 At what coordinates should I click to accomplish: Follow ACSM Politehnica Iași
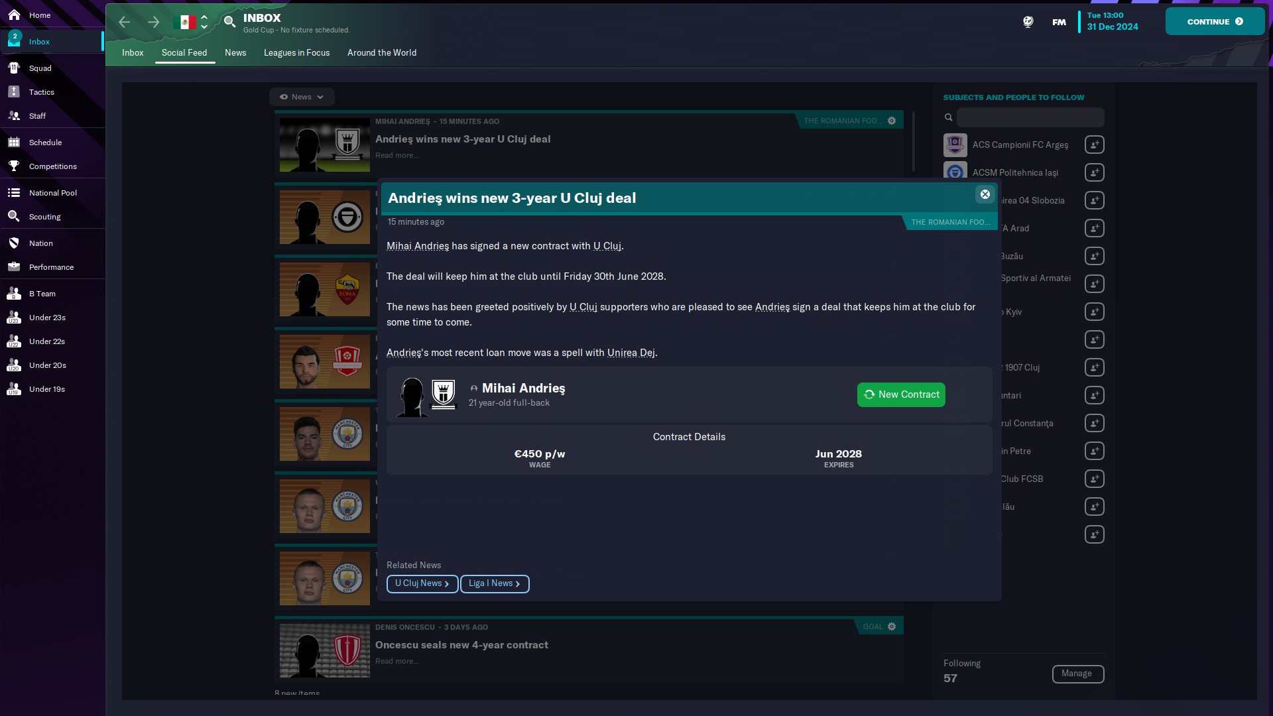[x=1095, y=172]
